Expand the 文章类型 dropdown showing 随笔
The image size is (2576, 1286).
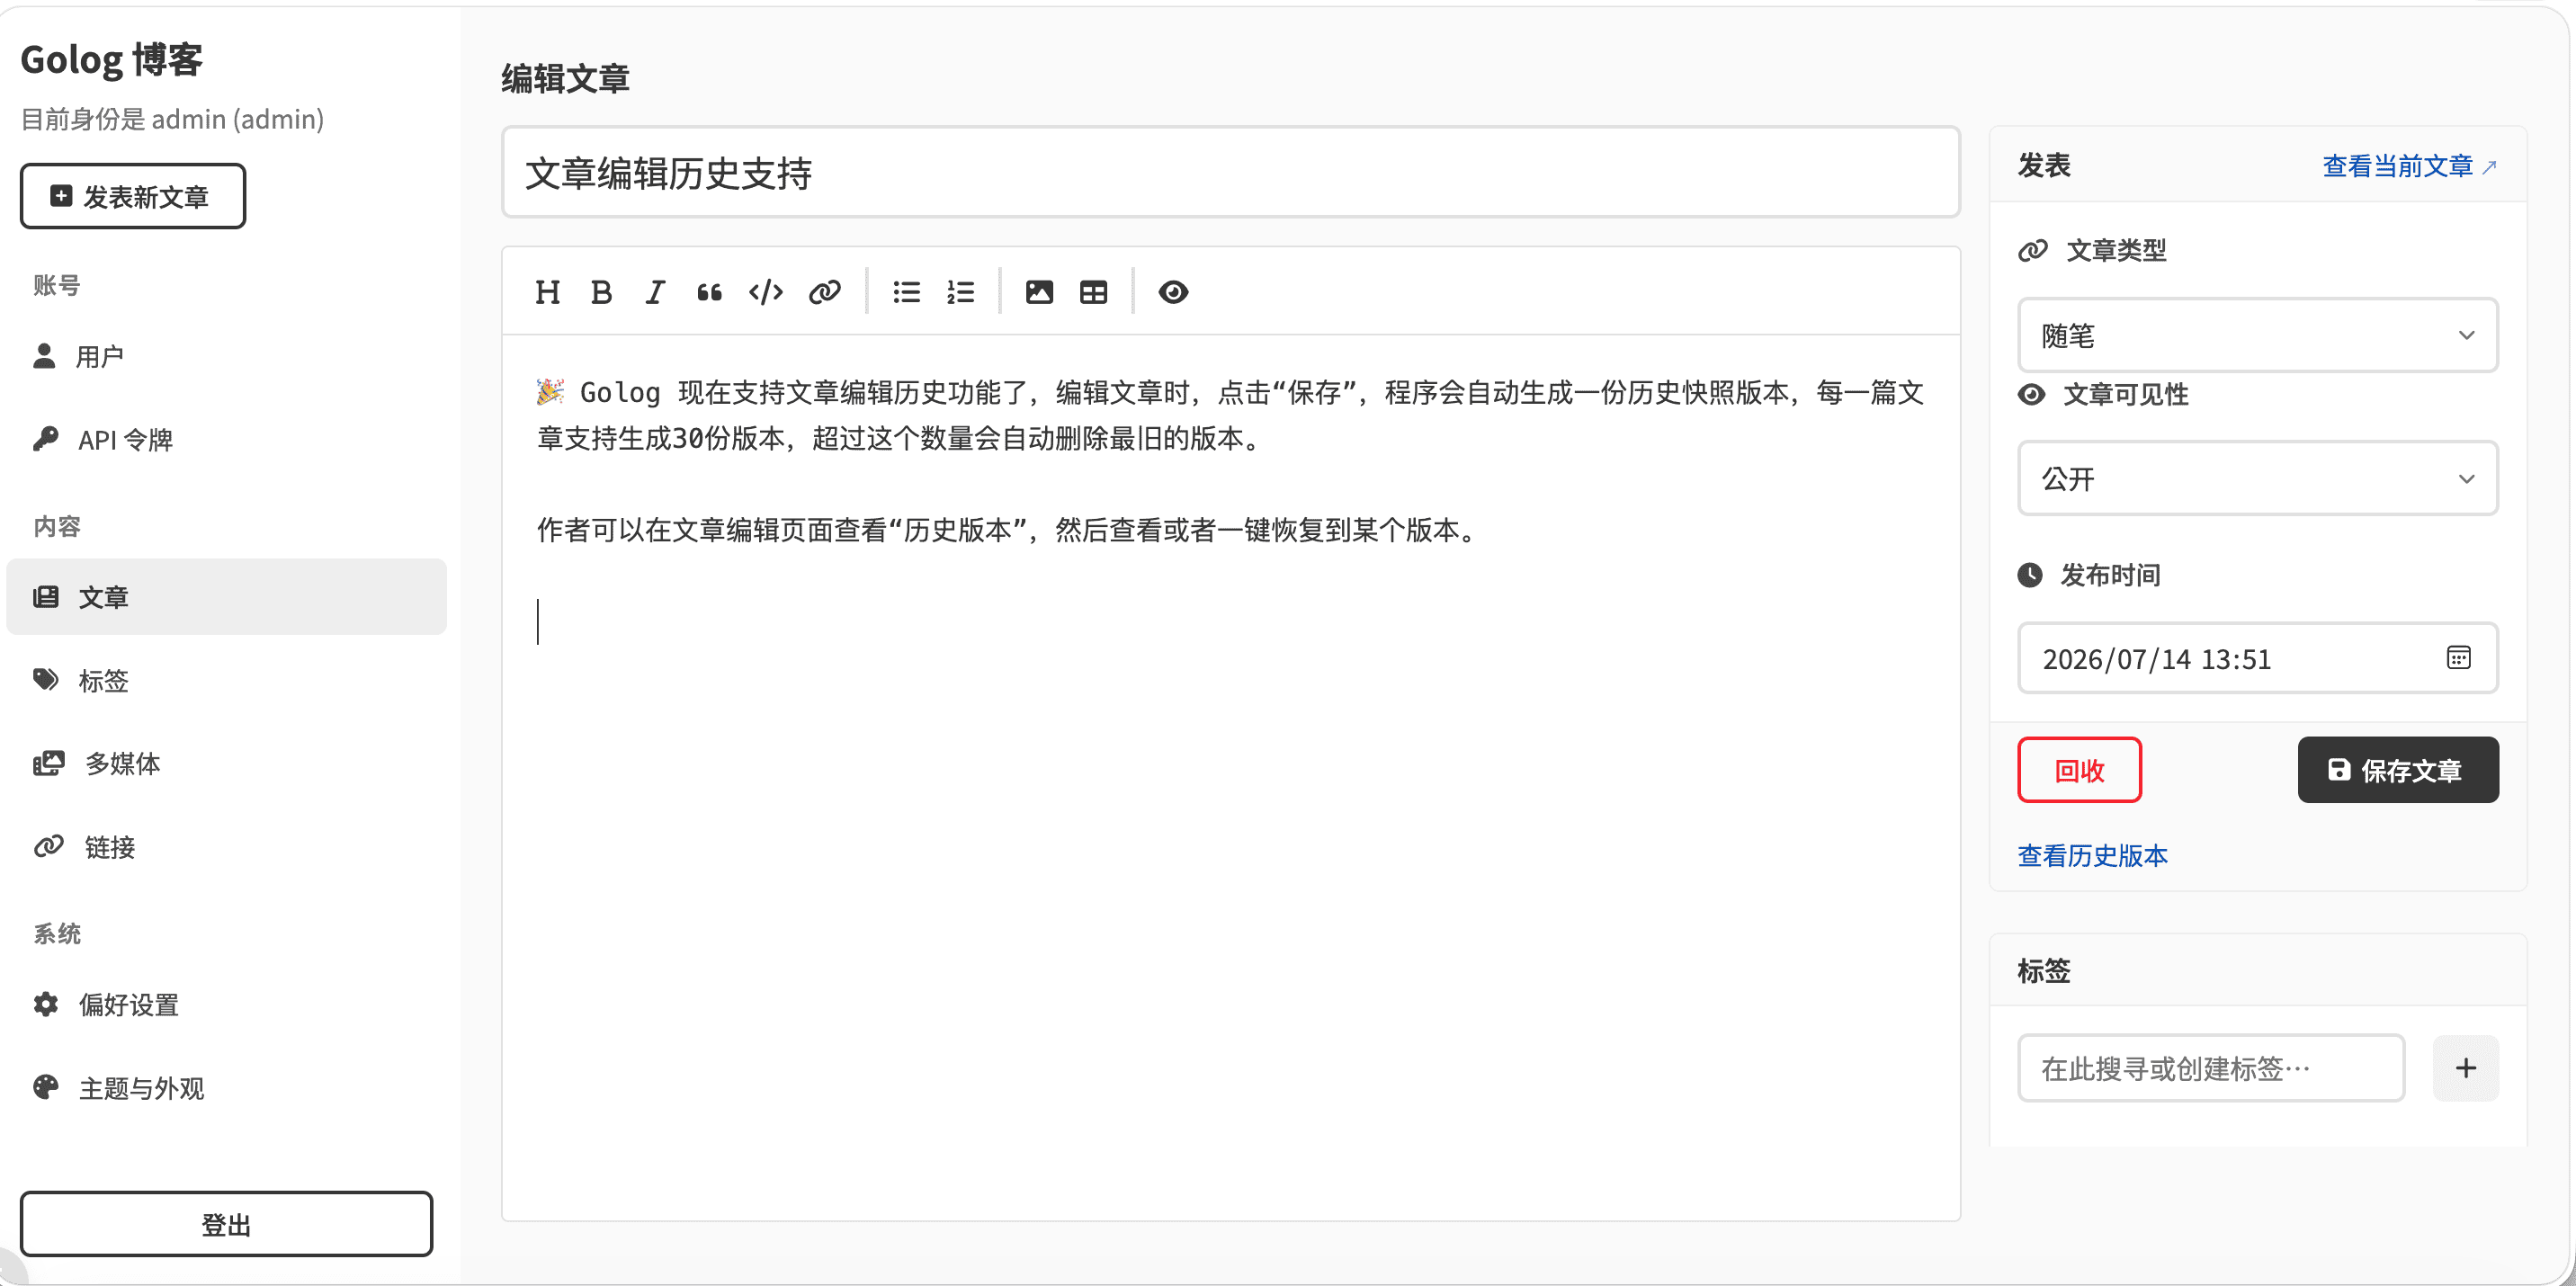(2257, 335)
